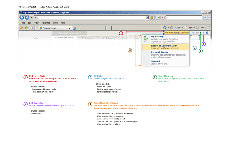Viewport: 231px width, 149px height.
Task: Choose Request Access menu entry
Action: 165,55
